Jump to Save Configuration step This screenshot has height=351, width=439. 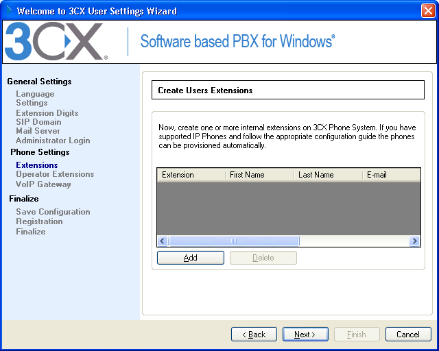53,212
